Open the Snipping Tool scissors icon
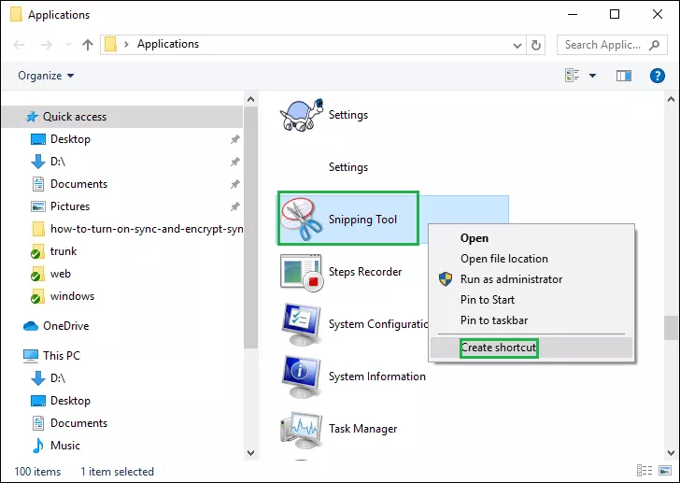This screenshot has height=483, width=680. (301, 219)
